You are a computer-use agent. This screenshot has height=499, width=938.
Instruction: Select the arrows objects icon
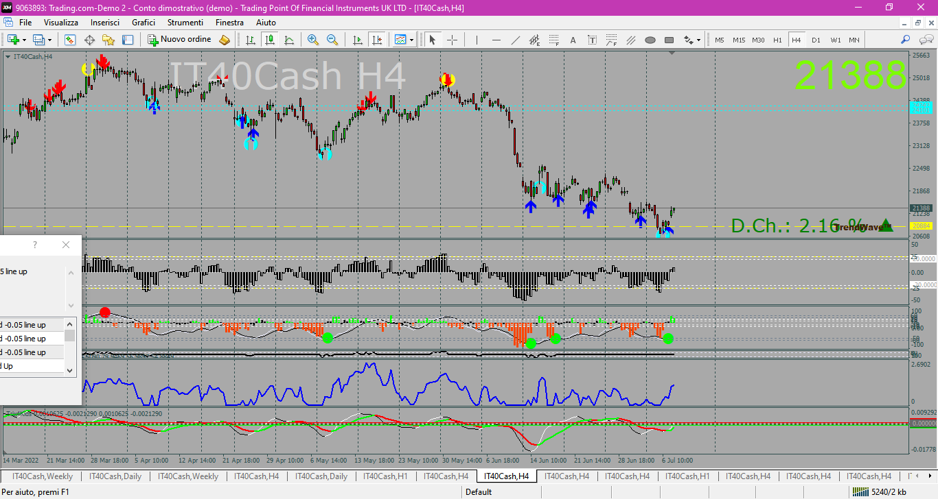pos(688,40)
